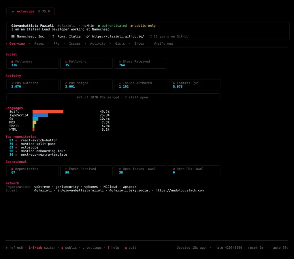
Task: Open the Inbox tab
Action: tap(139, 44)
